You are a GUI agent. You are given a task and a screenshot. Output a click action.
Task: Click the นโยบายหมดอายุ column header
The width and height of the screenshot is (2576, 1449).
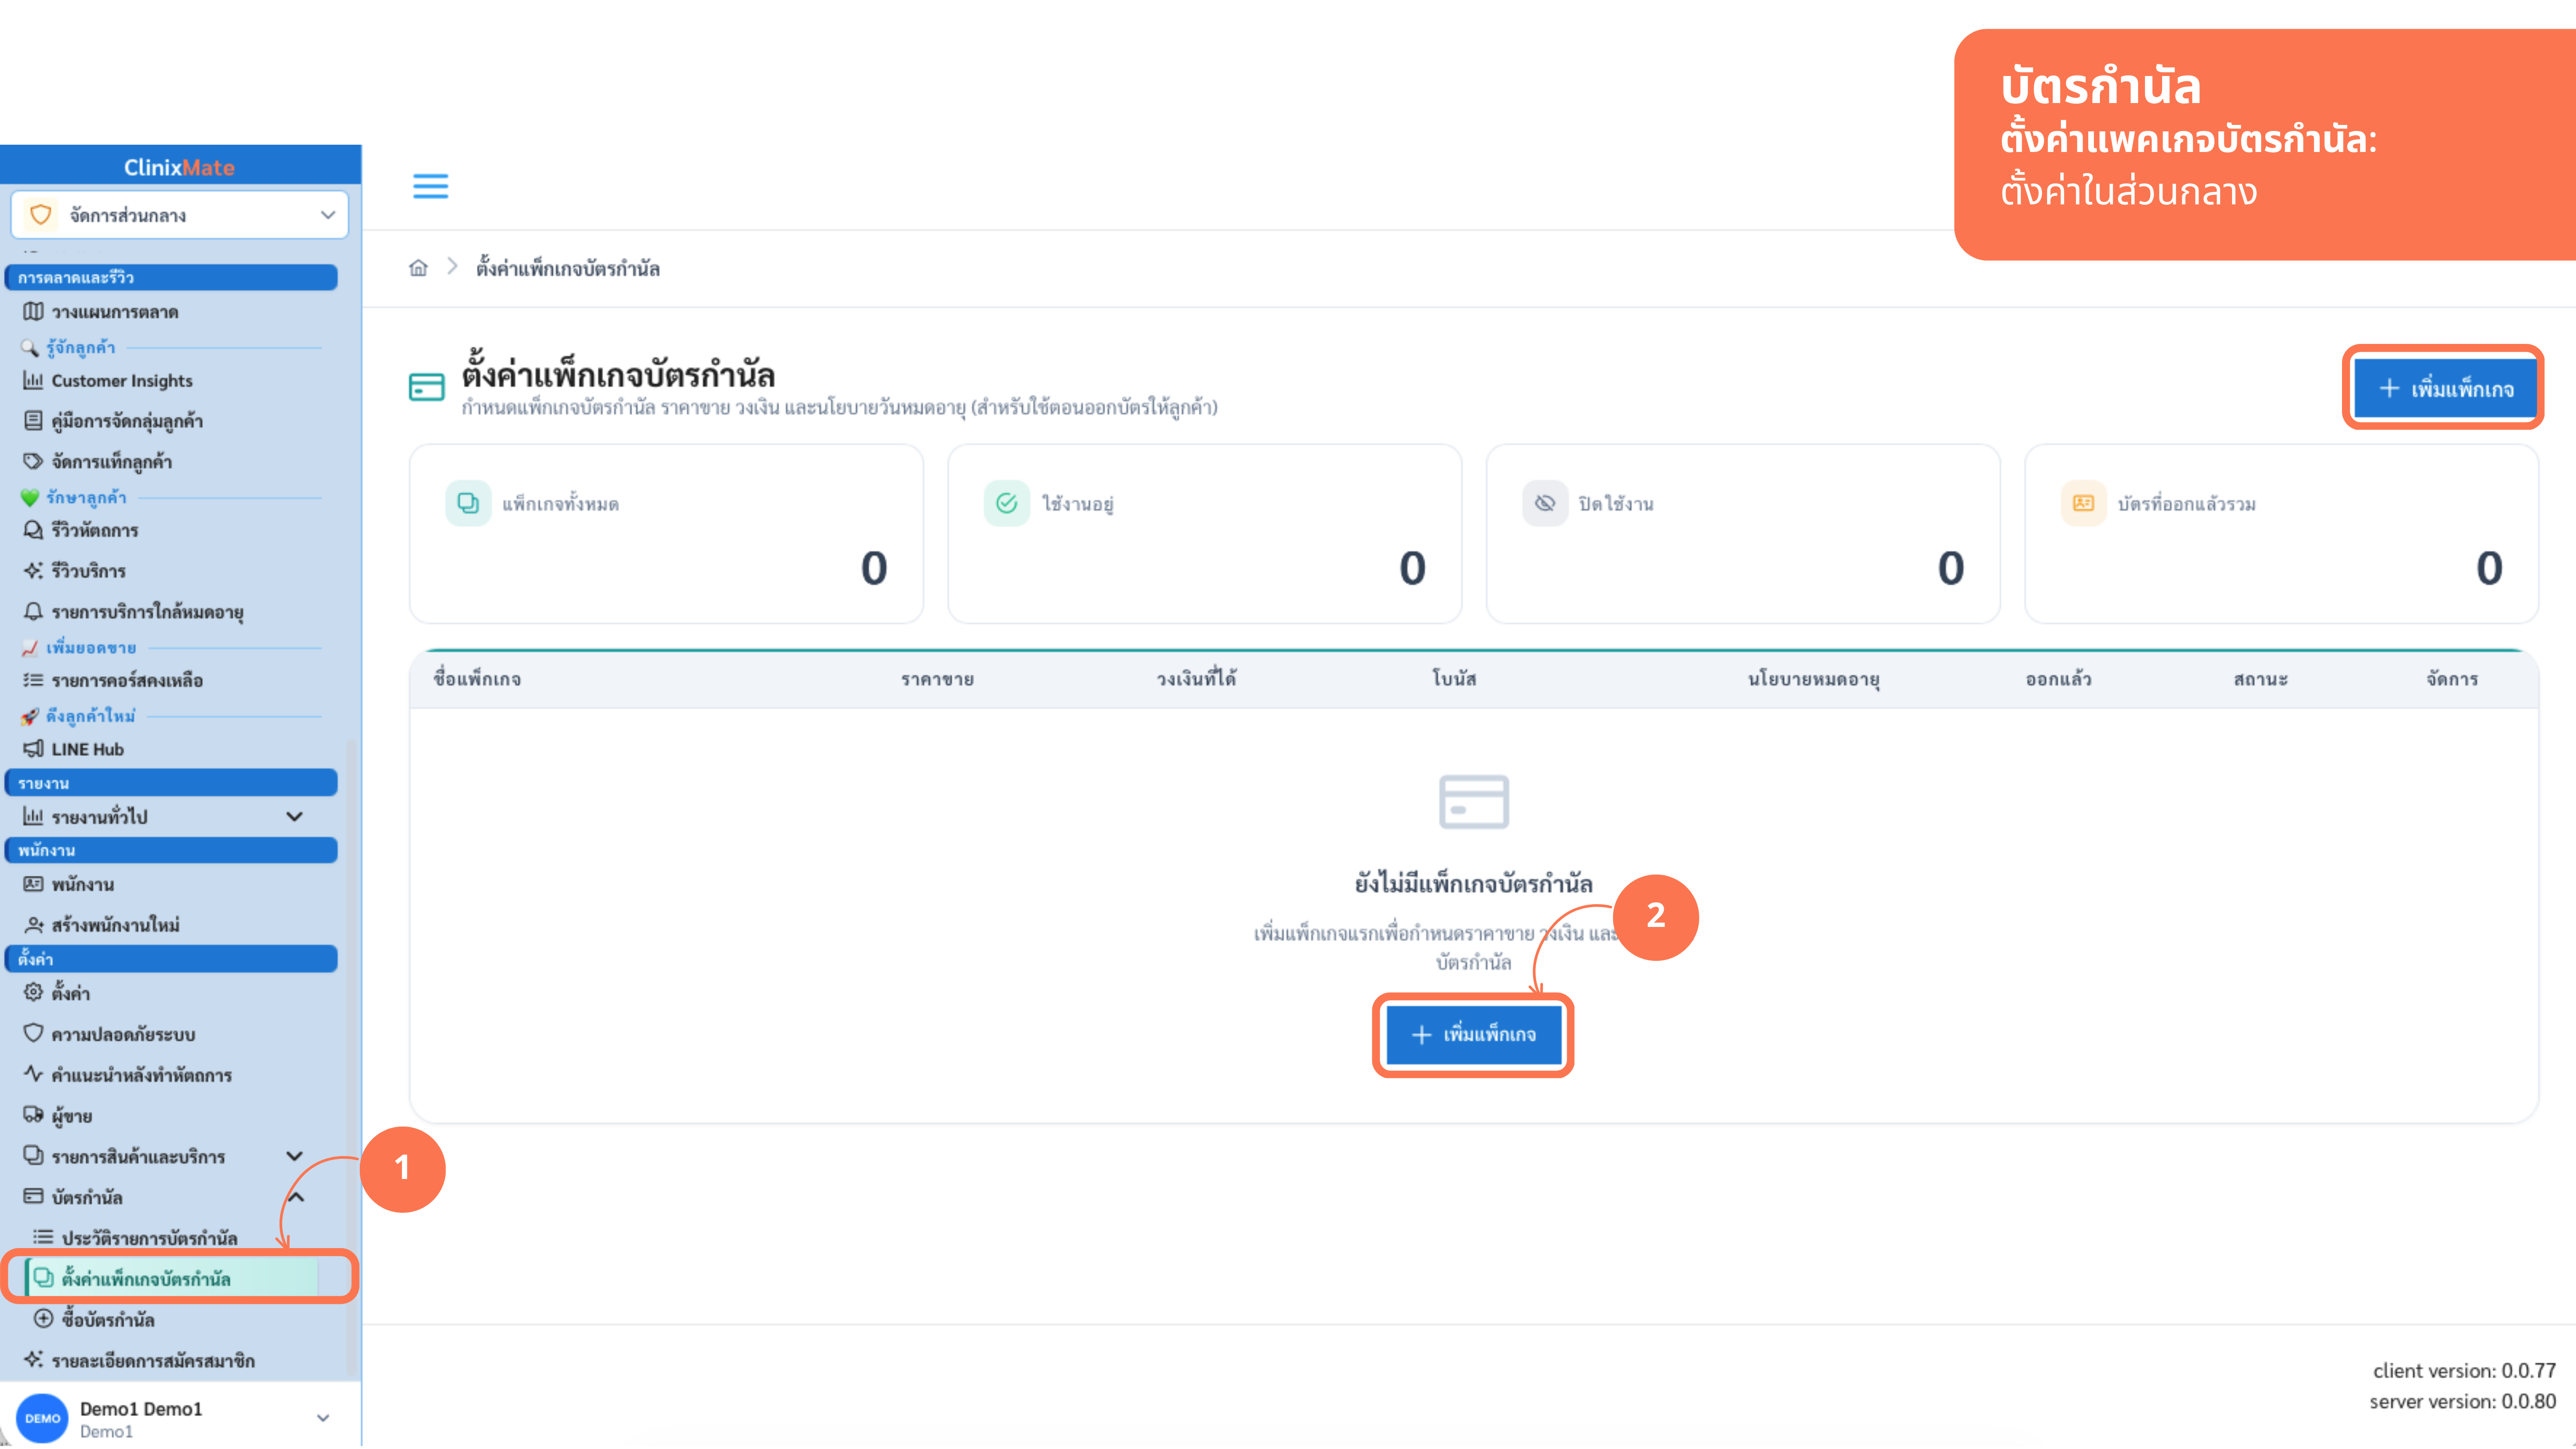[1813, 679]
